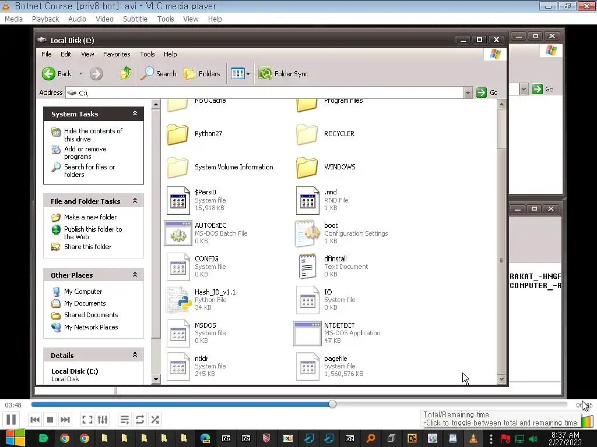This screenshot has height=447, width=597.
Task: Toggle VLC fullscreen mode
Action: (x=87, y=420)
